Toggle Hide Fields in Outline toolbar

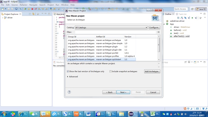(x=185, y=18)
